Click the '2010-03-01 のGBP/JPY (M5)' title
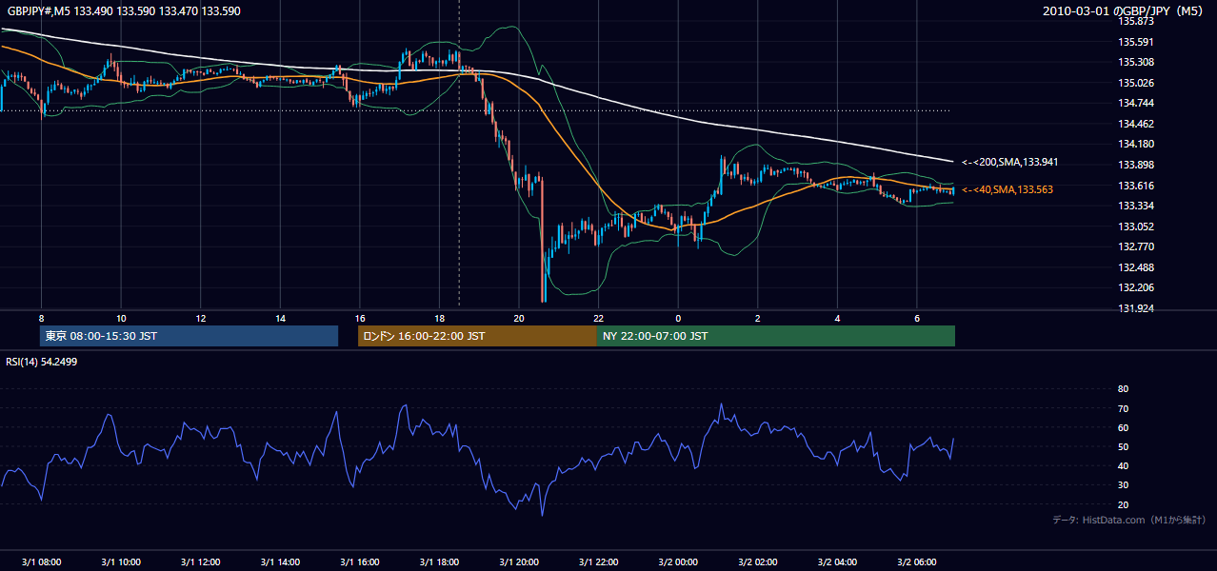The height and width of the screenshot is (571, 1217). [x=1124, y=10]
